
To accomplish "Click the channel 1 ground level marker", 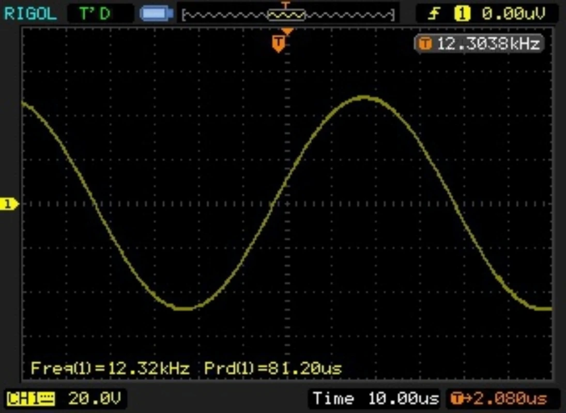I will pos(9,204).
